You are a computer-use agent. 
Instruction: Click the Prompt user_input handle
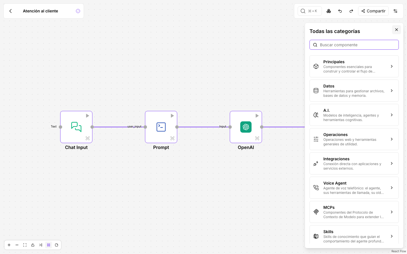[145, 127]
